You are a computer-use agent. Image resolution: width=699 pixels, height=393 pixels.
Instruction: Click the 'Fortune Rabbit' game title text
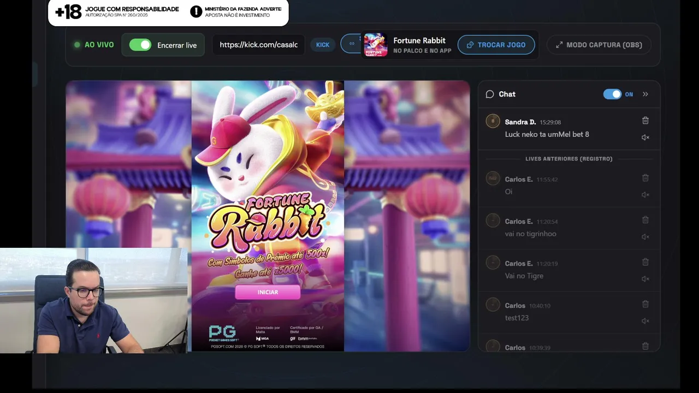(x=419, y=40)
